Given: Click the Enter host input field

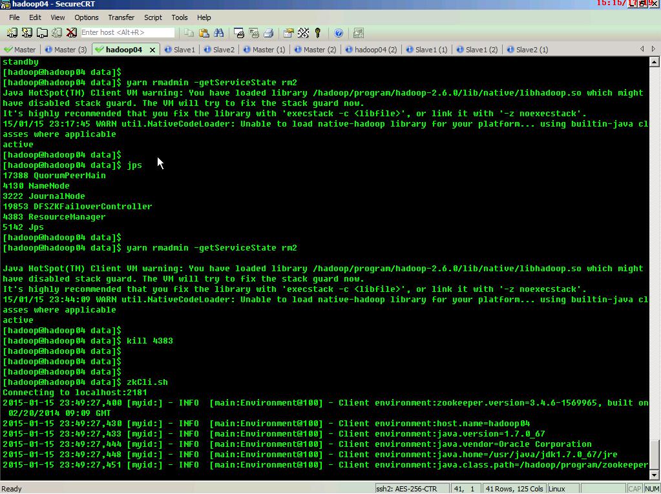Looking at the screenshot, I should point(127,32).
